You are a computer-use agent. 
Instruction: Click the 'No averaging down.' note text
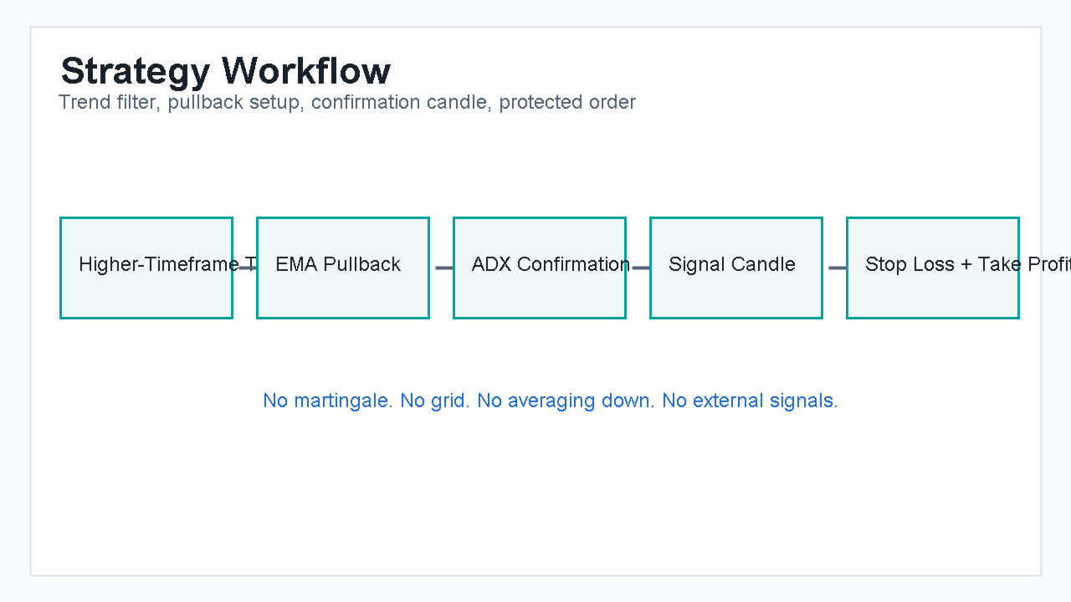pos(566,400)
